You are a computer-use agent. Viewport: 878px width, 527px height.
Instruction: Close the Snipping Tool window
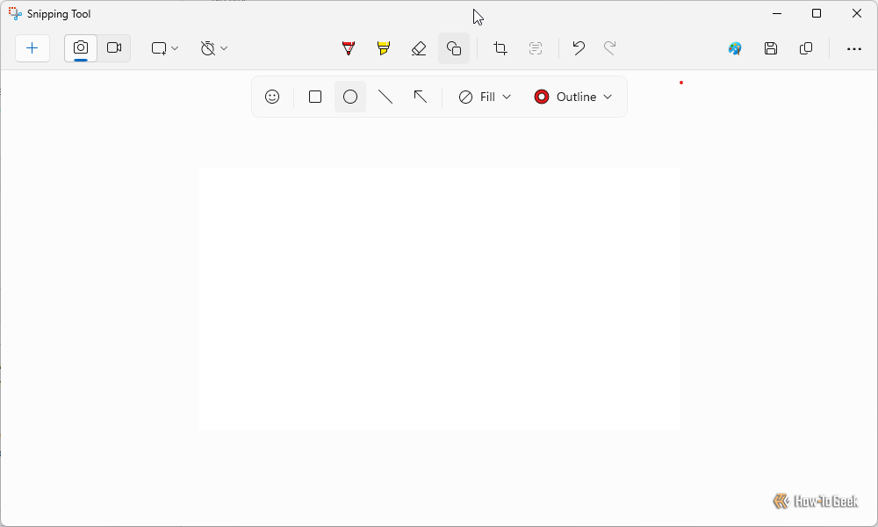[x=857, y=13]
